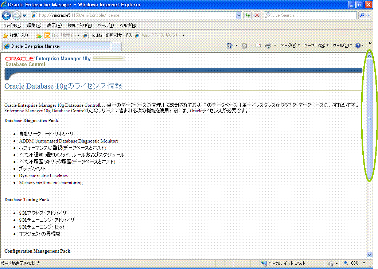Open the ツール(T) menu in menu bar
This screenshot has height=269, width=378.
coord(106,26)
